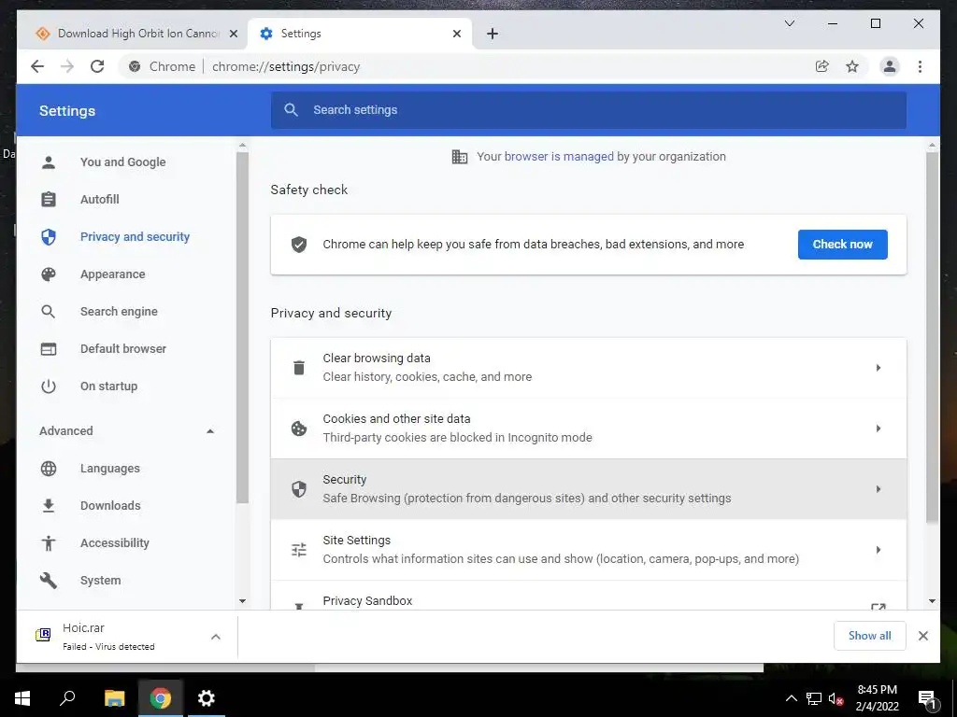Viewport: 957px width, 717px height.
Task: Open the Default browser section
Action: point(122,349)
